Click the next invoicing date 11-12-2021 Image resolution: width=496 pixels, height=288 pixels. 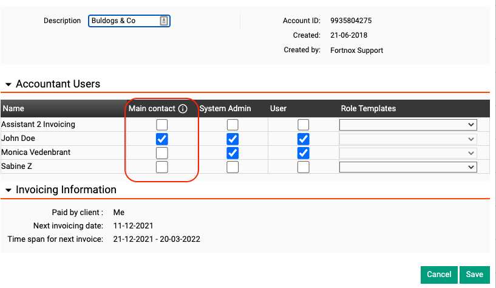click(x=133, y=225)
